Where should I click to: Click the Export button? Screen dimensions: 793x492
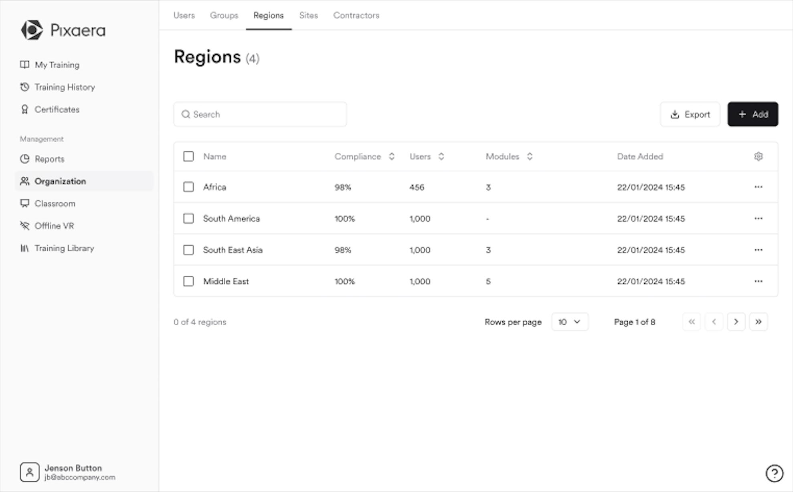pos(690,114)
